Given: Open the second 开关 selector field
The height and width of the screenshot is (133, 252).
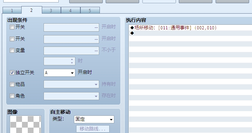Looking at the screenshot, I should pos(71,39).
